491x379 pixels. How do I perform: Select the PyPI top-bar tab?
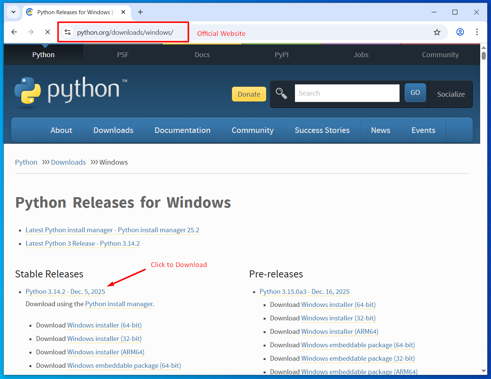[x=282, y=55]
